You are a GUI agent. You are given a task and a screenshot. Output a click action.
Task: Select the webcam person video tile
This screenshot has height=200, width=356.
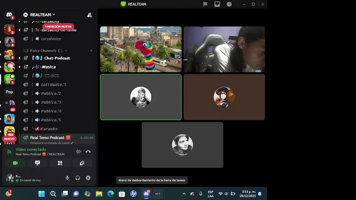pos(224,49)
